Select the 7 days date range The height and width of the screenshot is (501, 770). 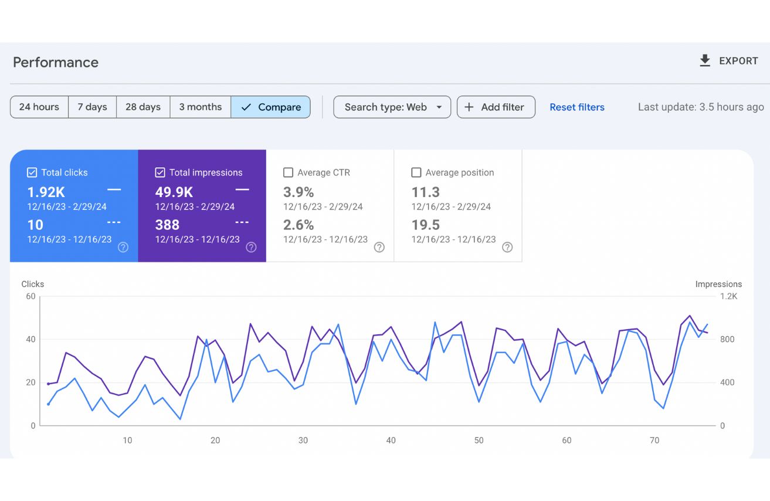pos(92,107)
